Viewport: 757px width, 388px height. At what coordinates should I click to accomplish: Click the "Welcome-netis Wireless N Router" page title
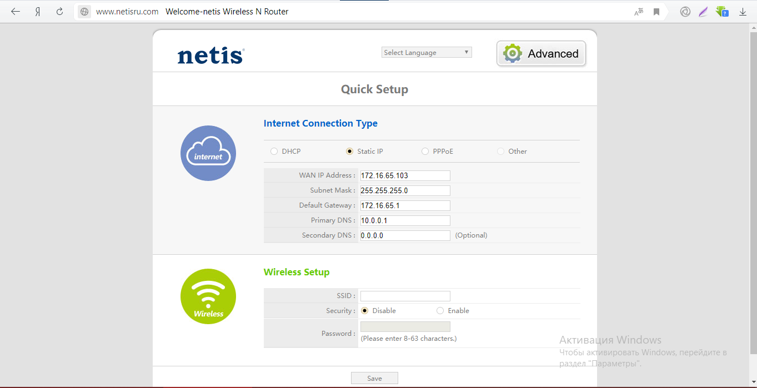(227, 12)
